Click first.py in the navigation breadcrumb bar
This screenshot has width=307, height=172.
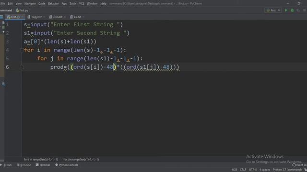pyautogui.click(x=22, y=11)
